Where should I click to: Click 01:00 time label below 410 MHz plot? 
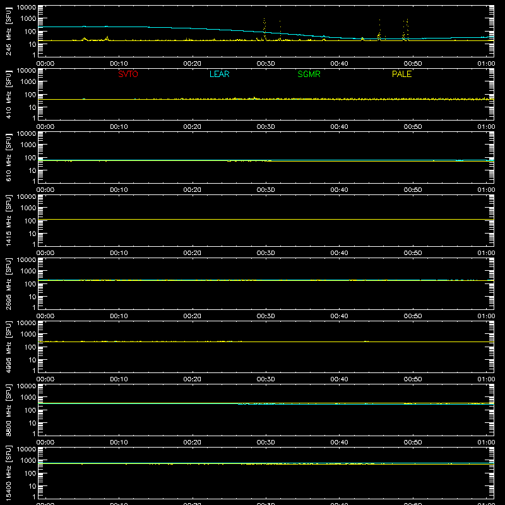coord(486,127)
